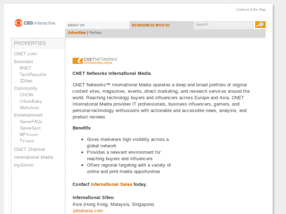Go to CNET.com in Properties
Image resolution: width=286 pixels, height=214 pixels.
click(25, 54)
